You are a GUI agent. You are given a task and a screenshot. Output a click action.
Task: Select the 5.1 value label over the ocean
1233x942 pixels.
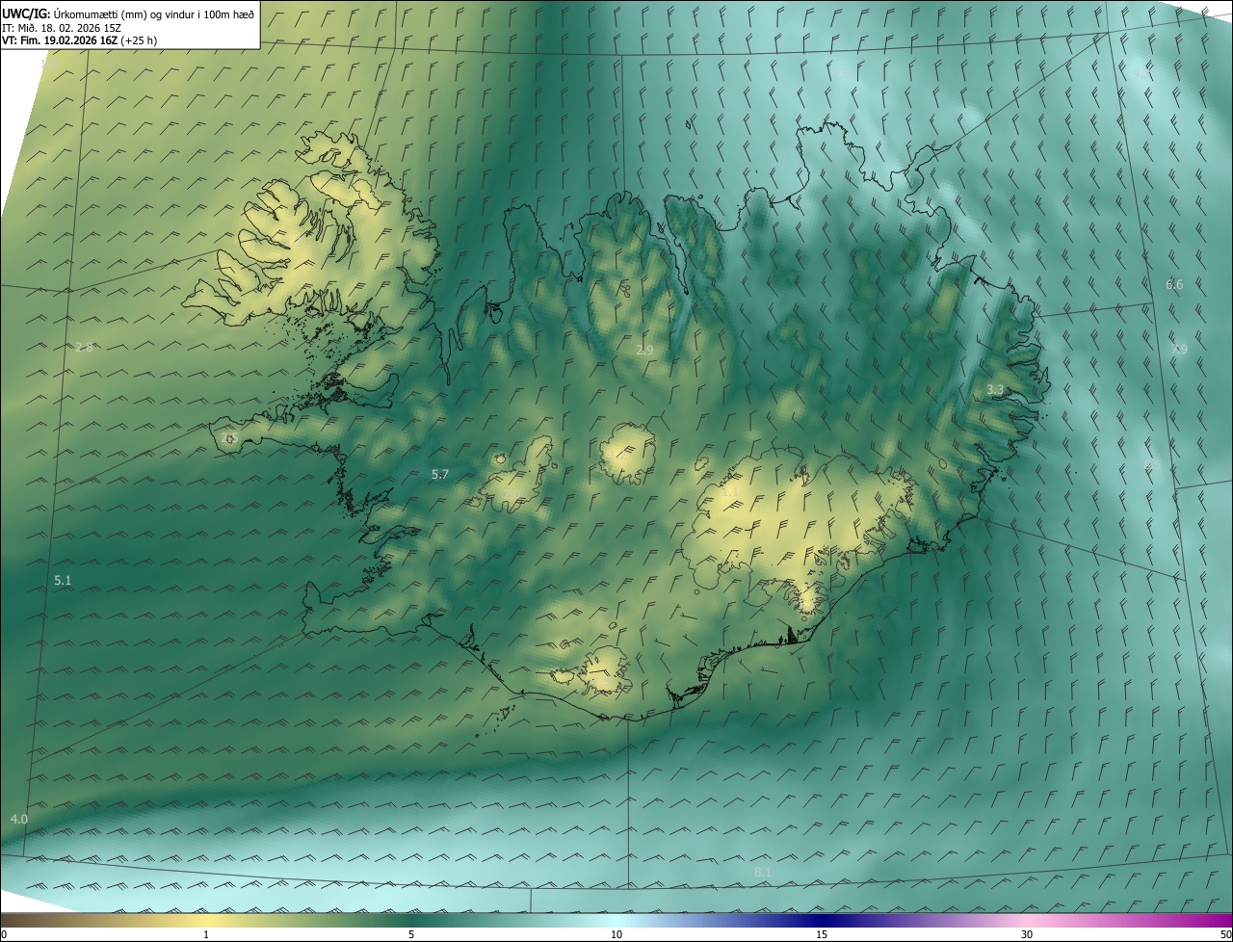pos(63,580)
